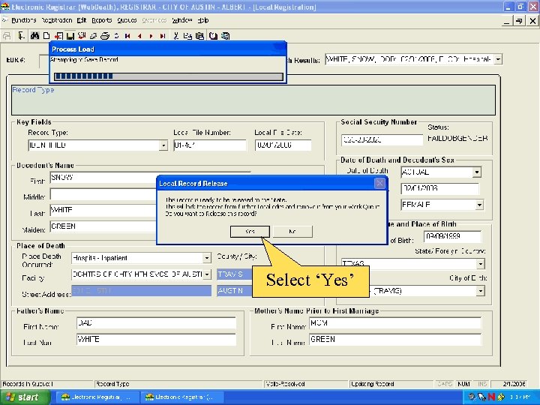
Task: Click the printer icon in toolbar
Action: tap(105, 36)
